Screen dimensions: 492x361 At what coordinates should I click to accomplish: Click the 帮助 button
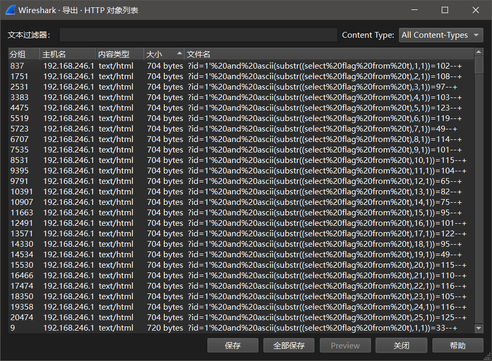pyautogui.click(x=457, y=346)
